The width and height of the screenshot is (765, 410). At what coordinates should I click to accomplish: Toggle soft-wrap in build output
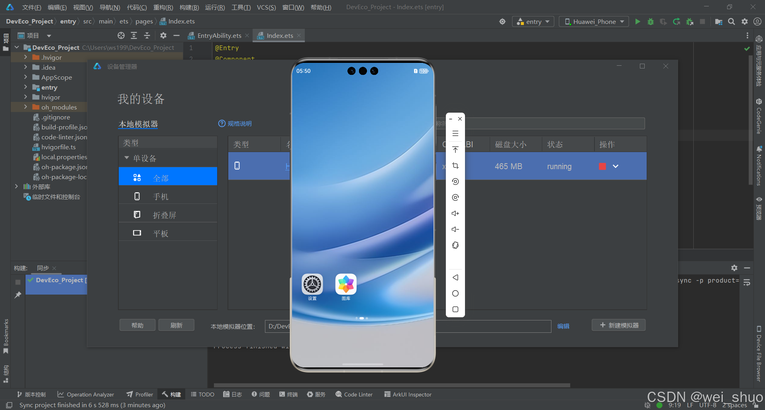coord(747,282)
